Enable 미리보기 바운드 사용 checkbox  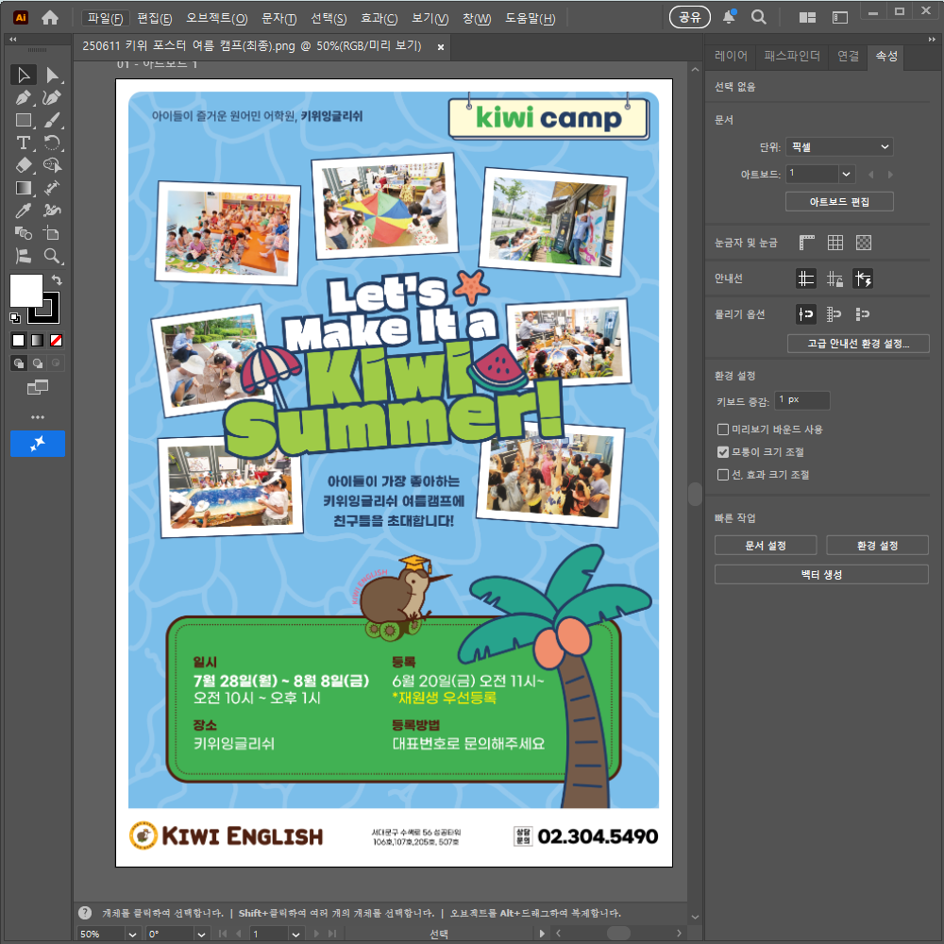pyautogui.click(x=723, y=430)
